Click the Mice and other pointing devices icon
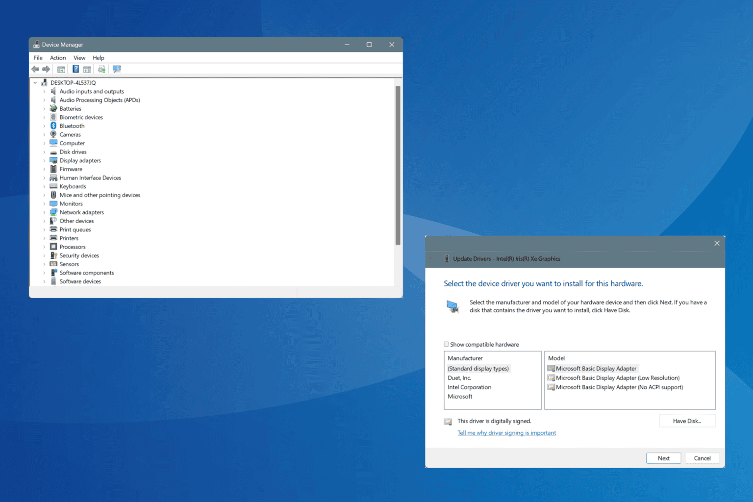Image resolution: width=753 pixels, height=502 pixels. 53,195
